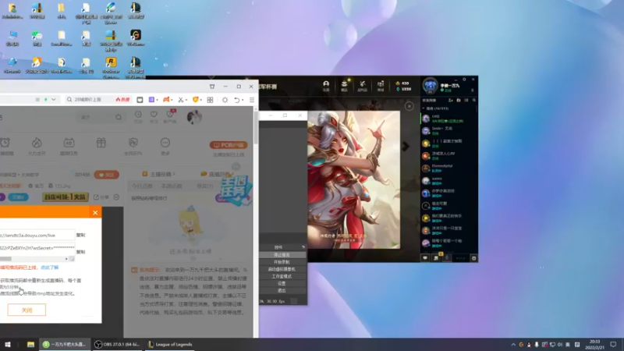Click the browser undo arrow icon
This screenshot has height=351, width=624.
tap(237, 100)
